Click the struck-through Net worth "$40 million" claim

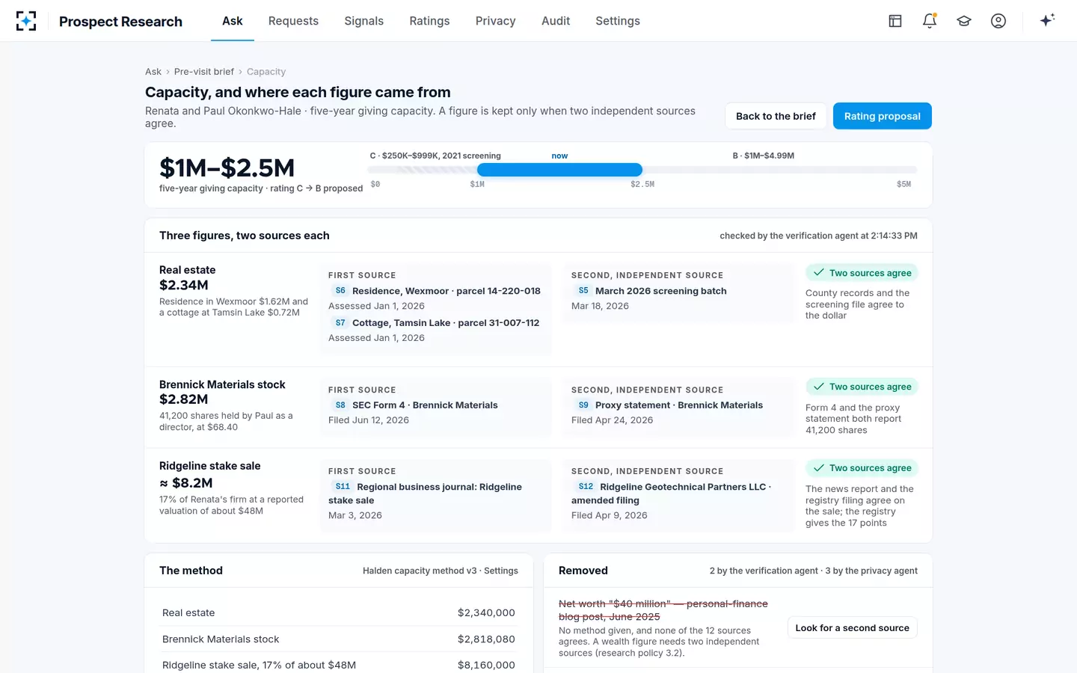tap(663, 610)
